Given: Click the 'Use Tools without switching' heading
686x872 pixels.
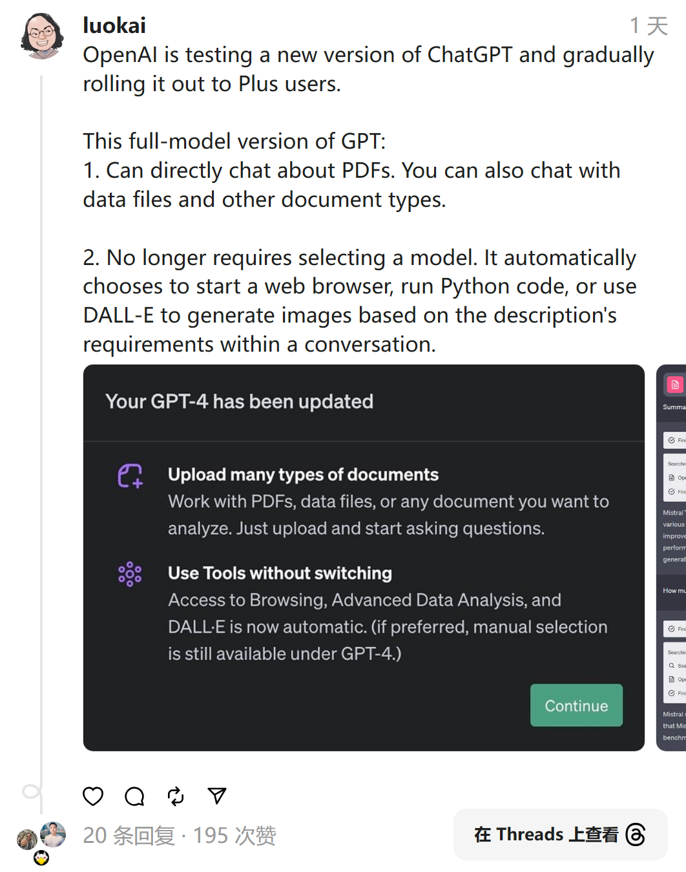Looking at the screenshot, I should coord(280,573).
